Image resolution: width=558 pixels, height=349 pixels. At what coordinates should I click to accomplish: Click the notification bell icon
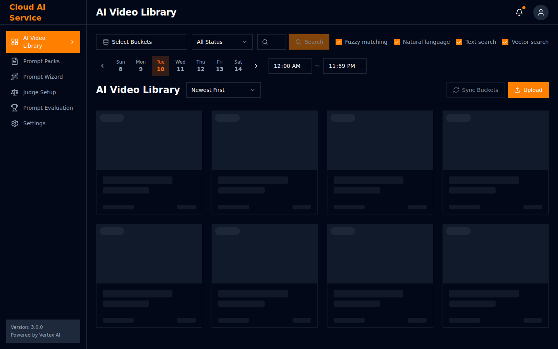click(519, 12)
